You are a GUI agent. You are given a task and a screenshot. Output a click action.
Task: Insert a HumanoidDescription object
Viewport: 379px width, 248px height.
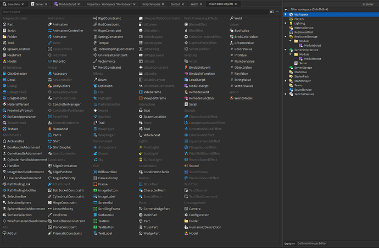coord(203,227)
